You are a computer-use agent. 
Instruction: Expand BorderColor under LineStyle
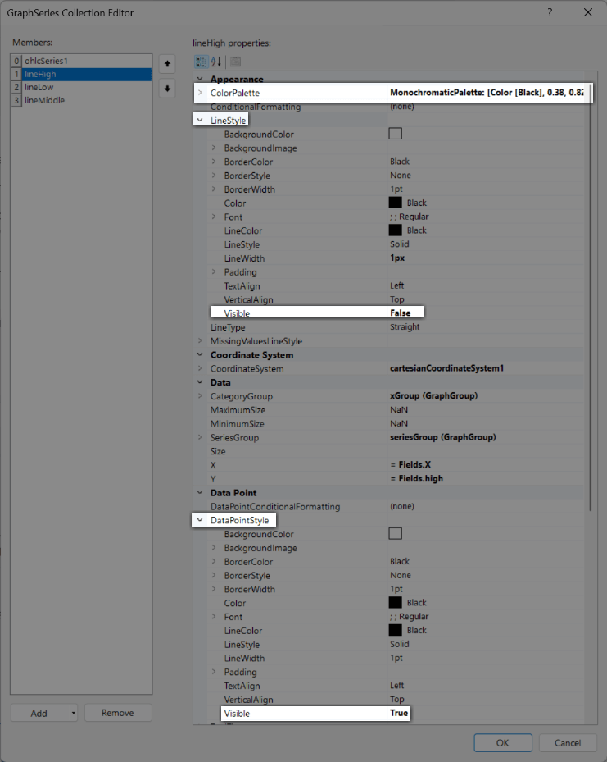[x=214, y=162]
